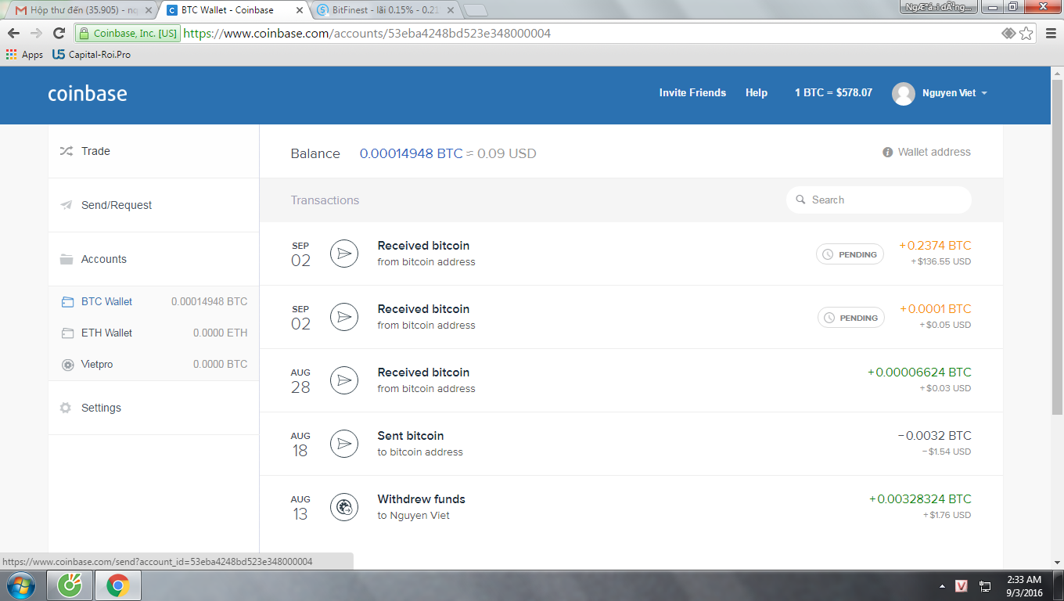This screenshot has height=601, width=1064.
Task: Click the Send/Request paper plane icon
Action: (66, 205)
